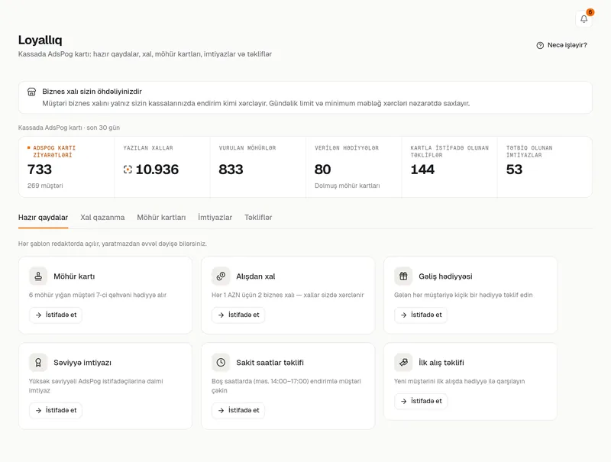Click İstifadə et under Möhür kartı
The height and width of the screenshot is (462, 611).
(x=56, y=315)
